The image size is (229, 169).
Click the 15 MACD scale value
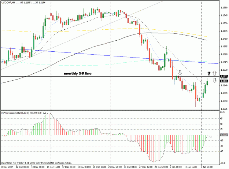[221, 129]
